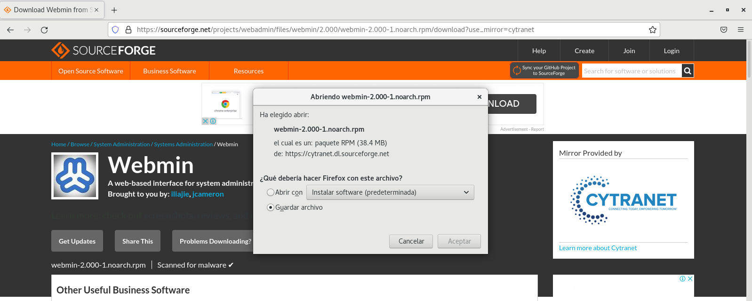Image resolution: width=752 pixels, height=301 pixels.
Task: Click the browser reload page icon
Action: pos(44,30)
